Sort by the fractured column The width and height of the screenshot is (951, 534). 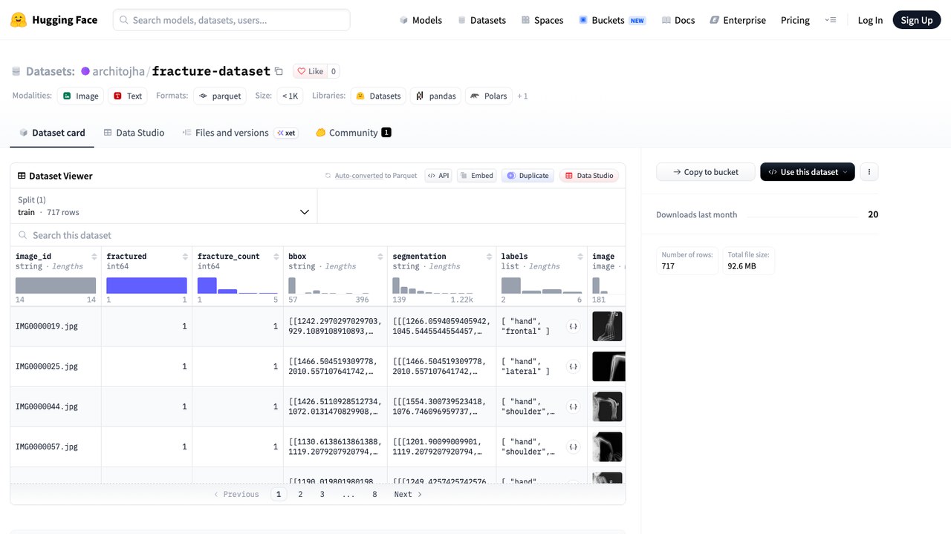point(185,257)
